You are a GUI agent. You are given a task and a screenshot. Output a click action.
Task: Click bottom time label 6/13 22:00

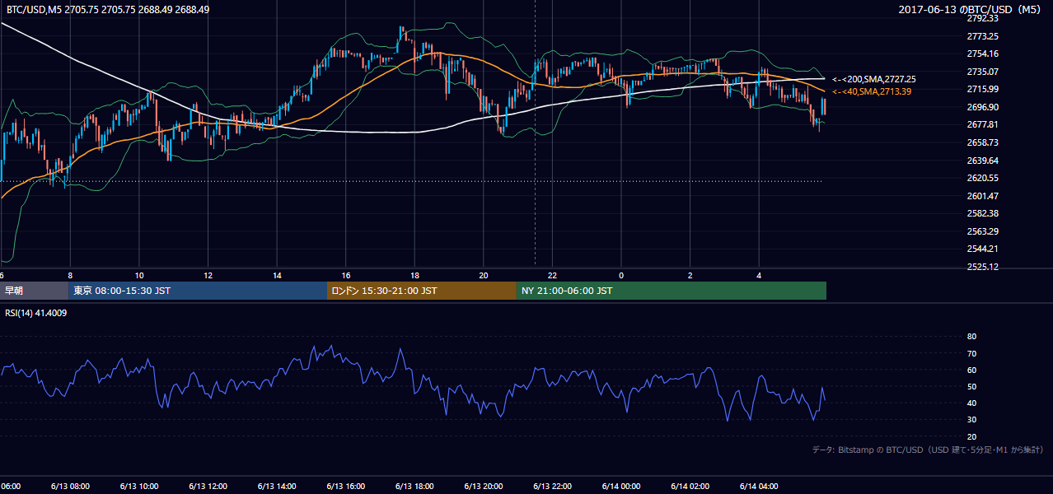[552, 487]
